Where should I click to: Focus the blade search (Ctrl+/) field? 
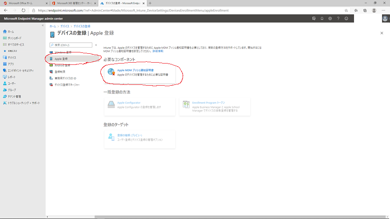coord(71,45)
